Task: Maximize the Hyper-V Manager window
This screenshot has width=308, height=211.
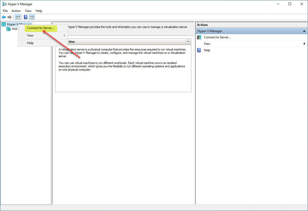Action: pyautogui.click(x=290, y=4)
